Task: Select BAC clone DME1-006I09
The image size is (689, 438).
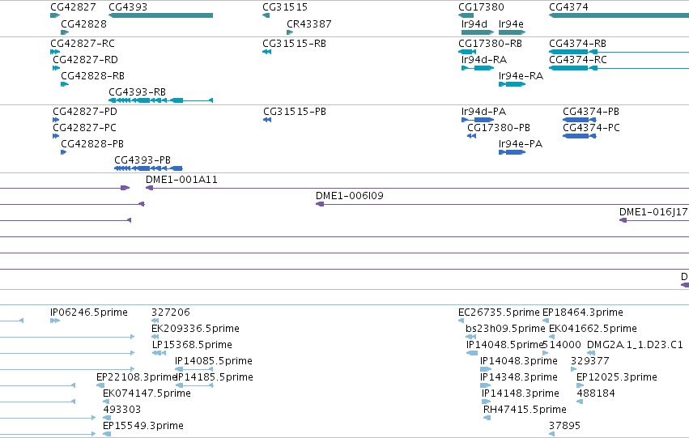Action: [x=502, y=204]
